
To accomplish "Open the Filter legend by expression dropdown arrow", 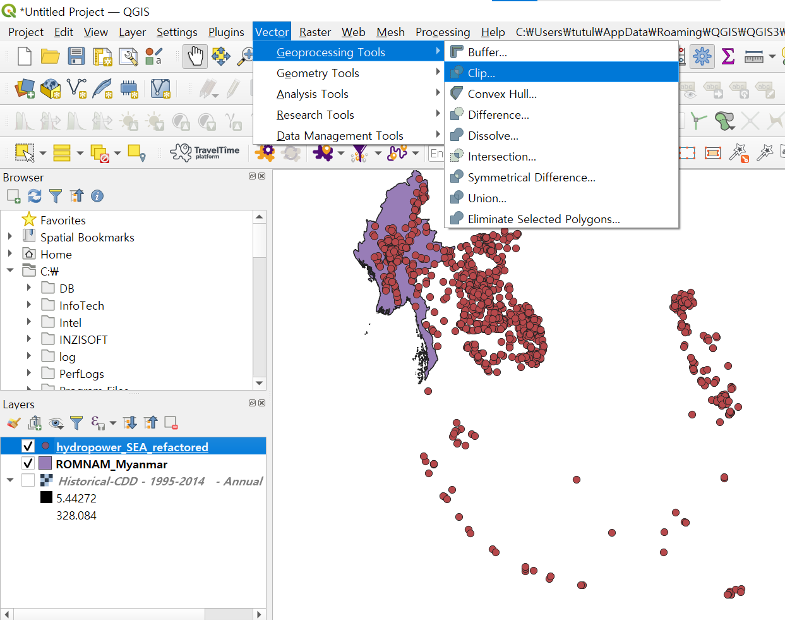I will coord(113,423).
